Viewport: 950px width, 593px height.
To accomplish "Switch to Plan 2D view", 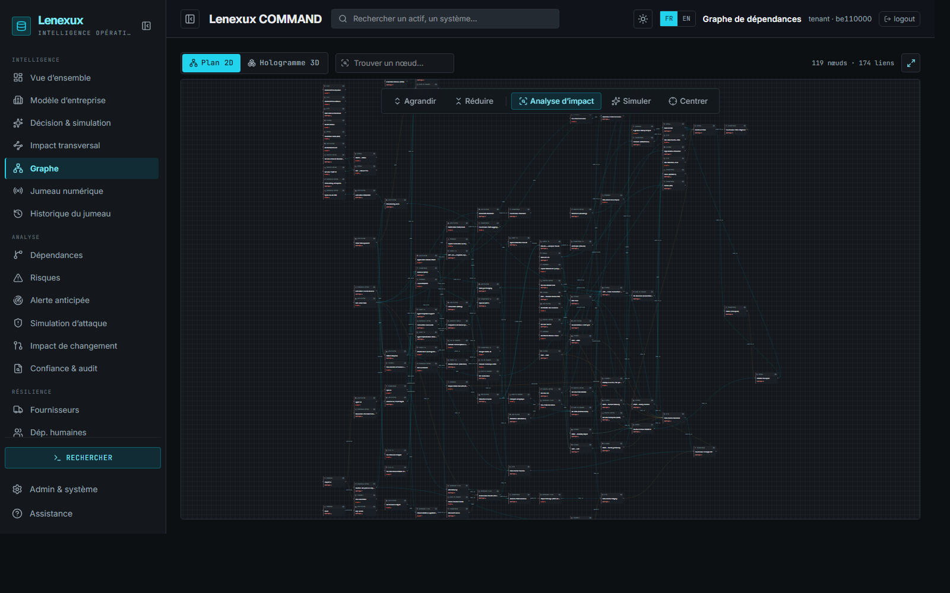I will (211, 63).
